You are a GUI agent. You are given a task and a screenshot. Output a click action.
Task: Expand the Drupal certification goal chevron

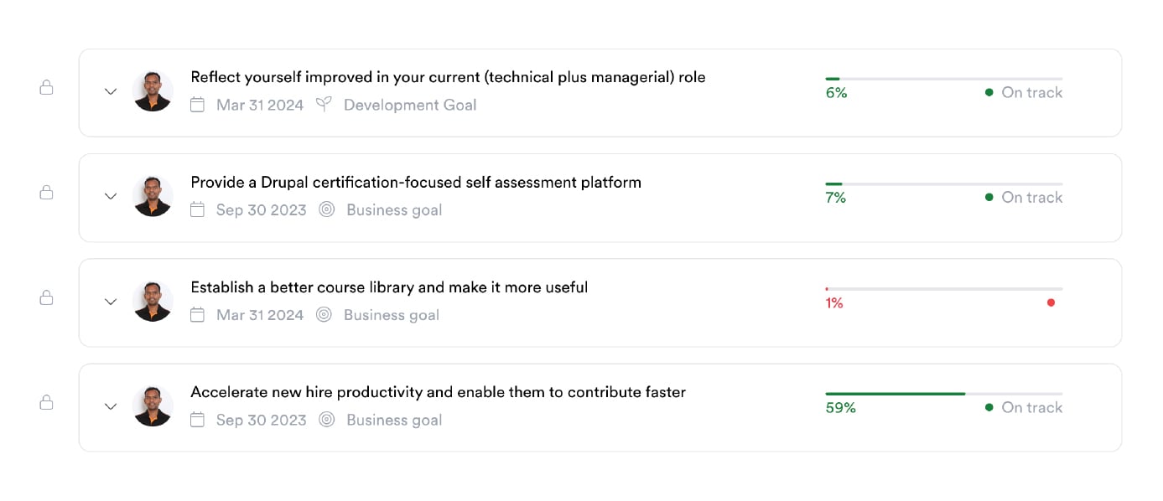[x=111, y=196]
